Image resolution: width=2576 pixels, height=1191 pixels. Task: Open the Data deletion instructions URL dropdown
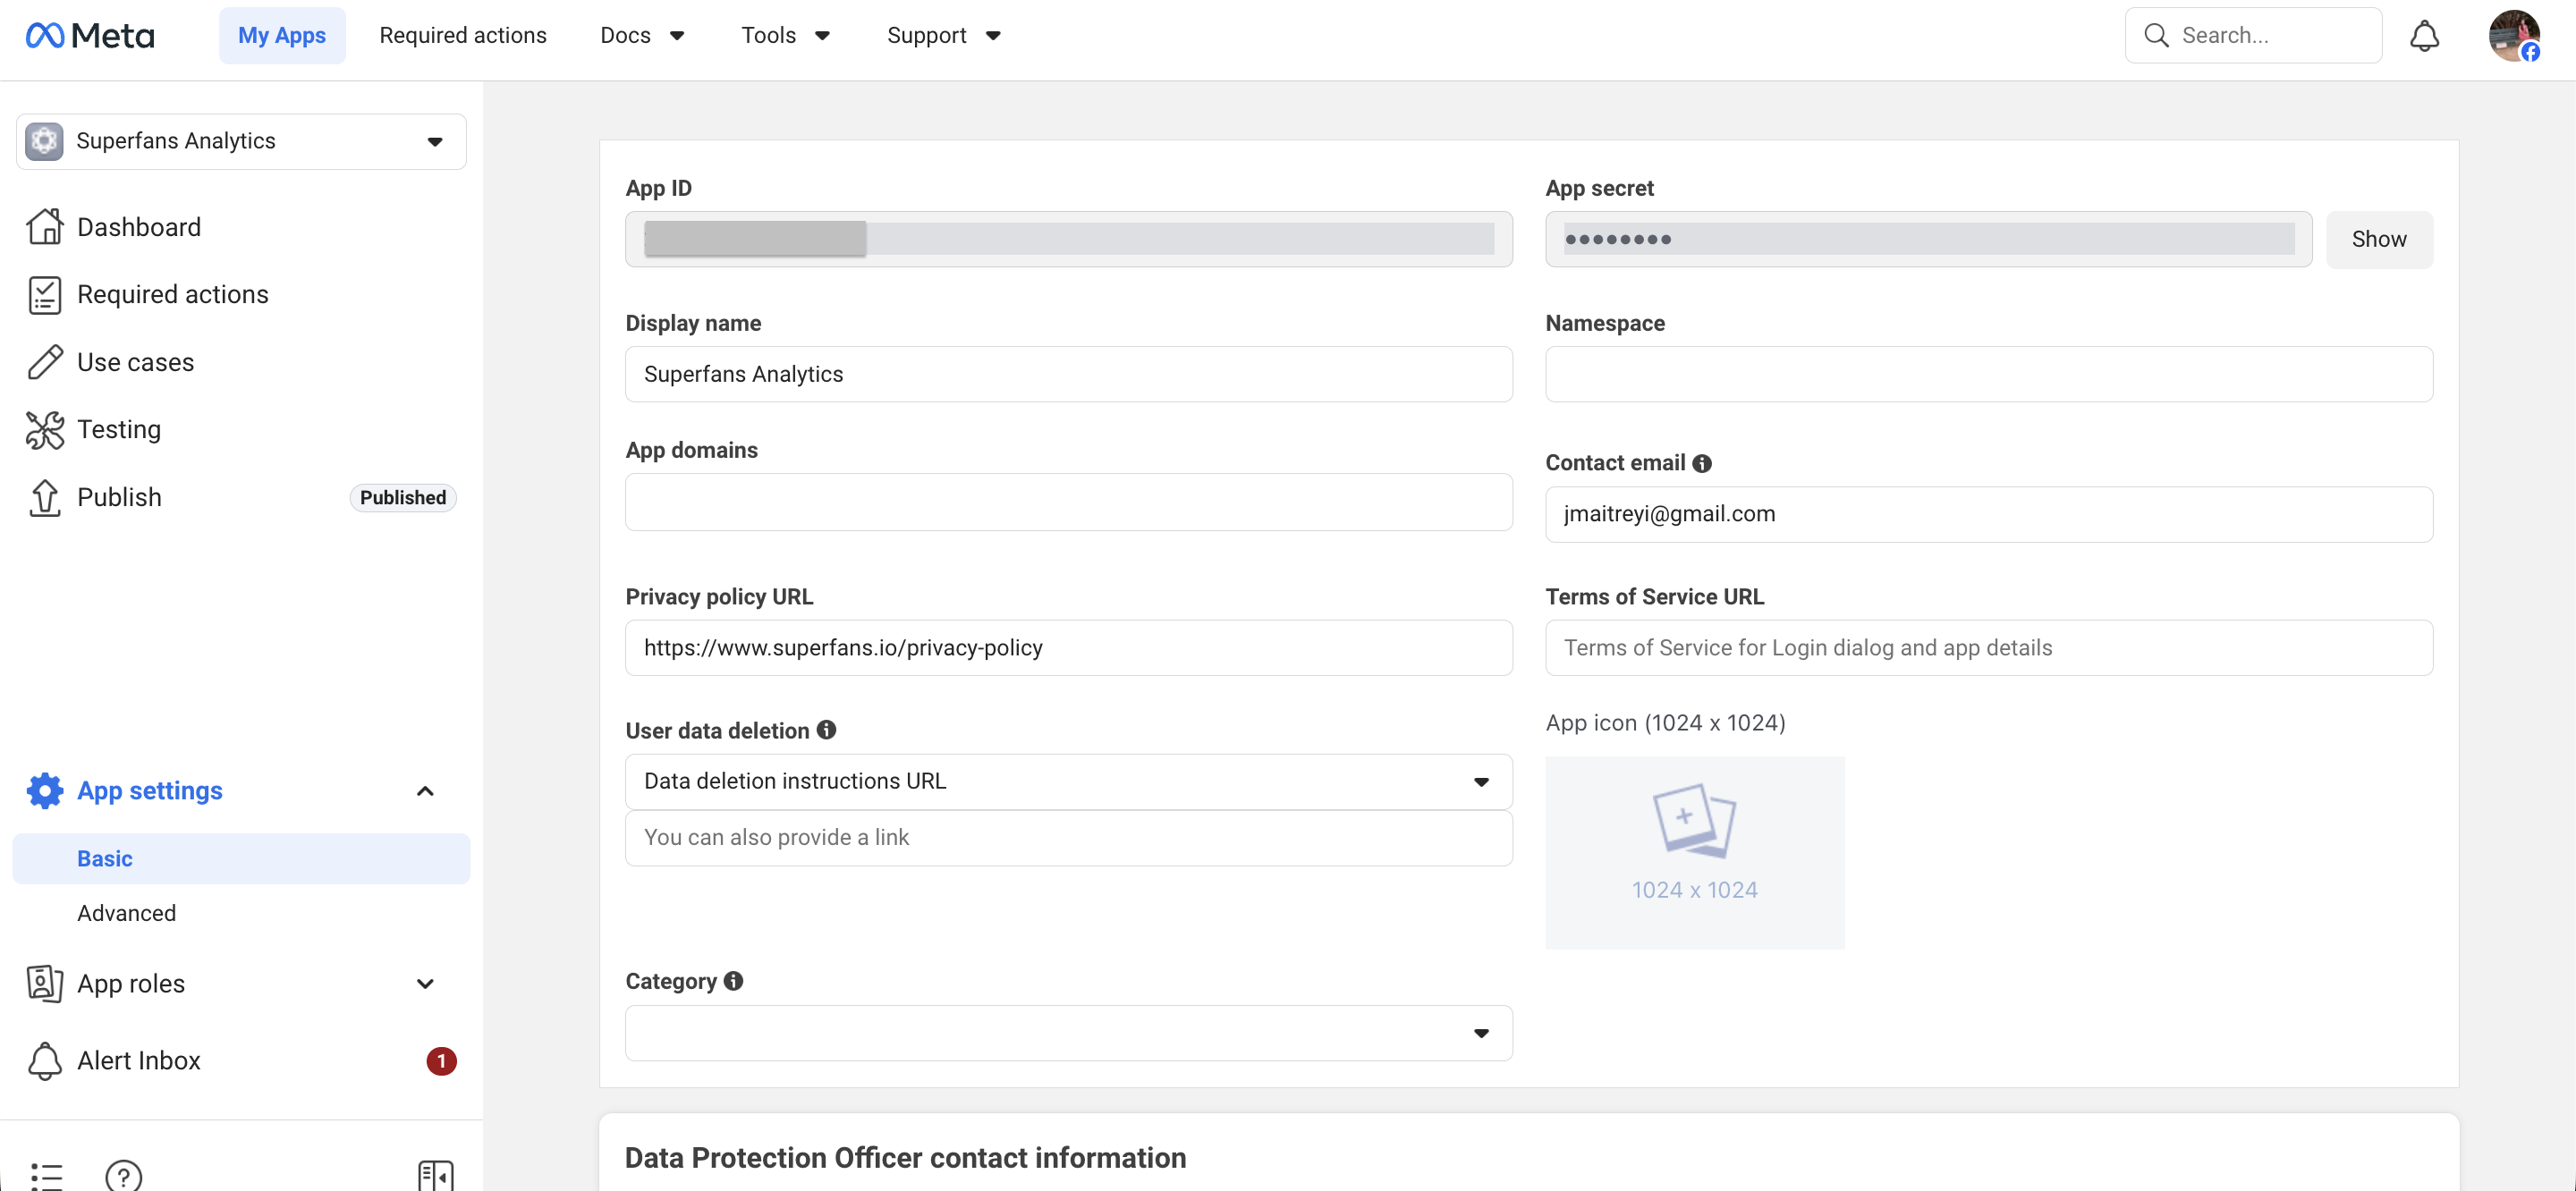(1068, 781)
